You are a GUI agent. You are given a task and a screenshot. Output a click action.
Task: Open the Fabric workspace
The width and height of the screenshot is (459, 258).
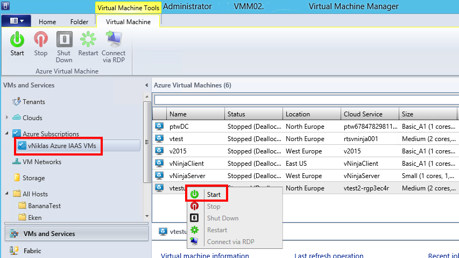click(x=32, y=250)
